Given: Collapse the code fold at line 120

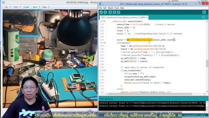Looking at the screenshot, I should (x=105, y=21).
